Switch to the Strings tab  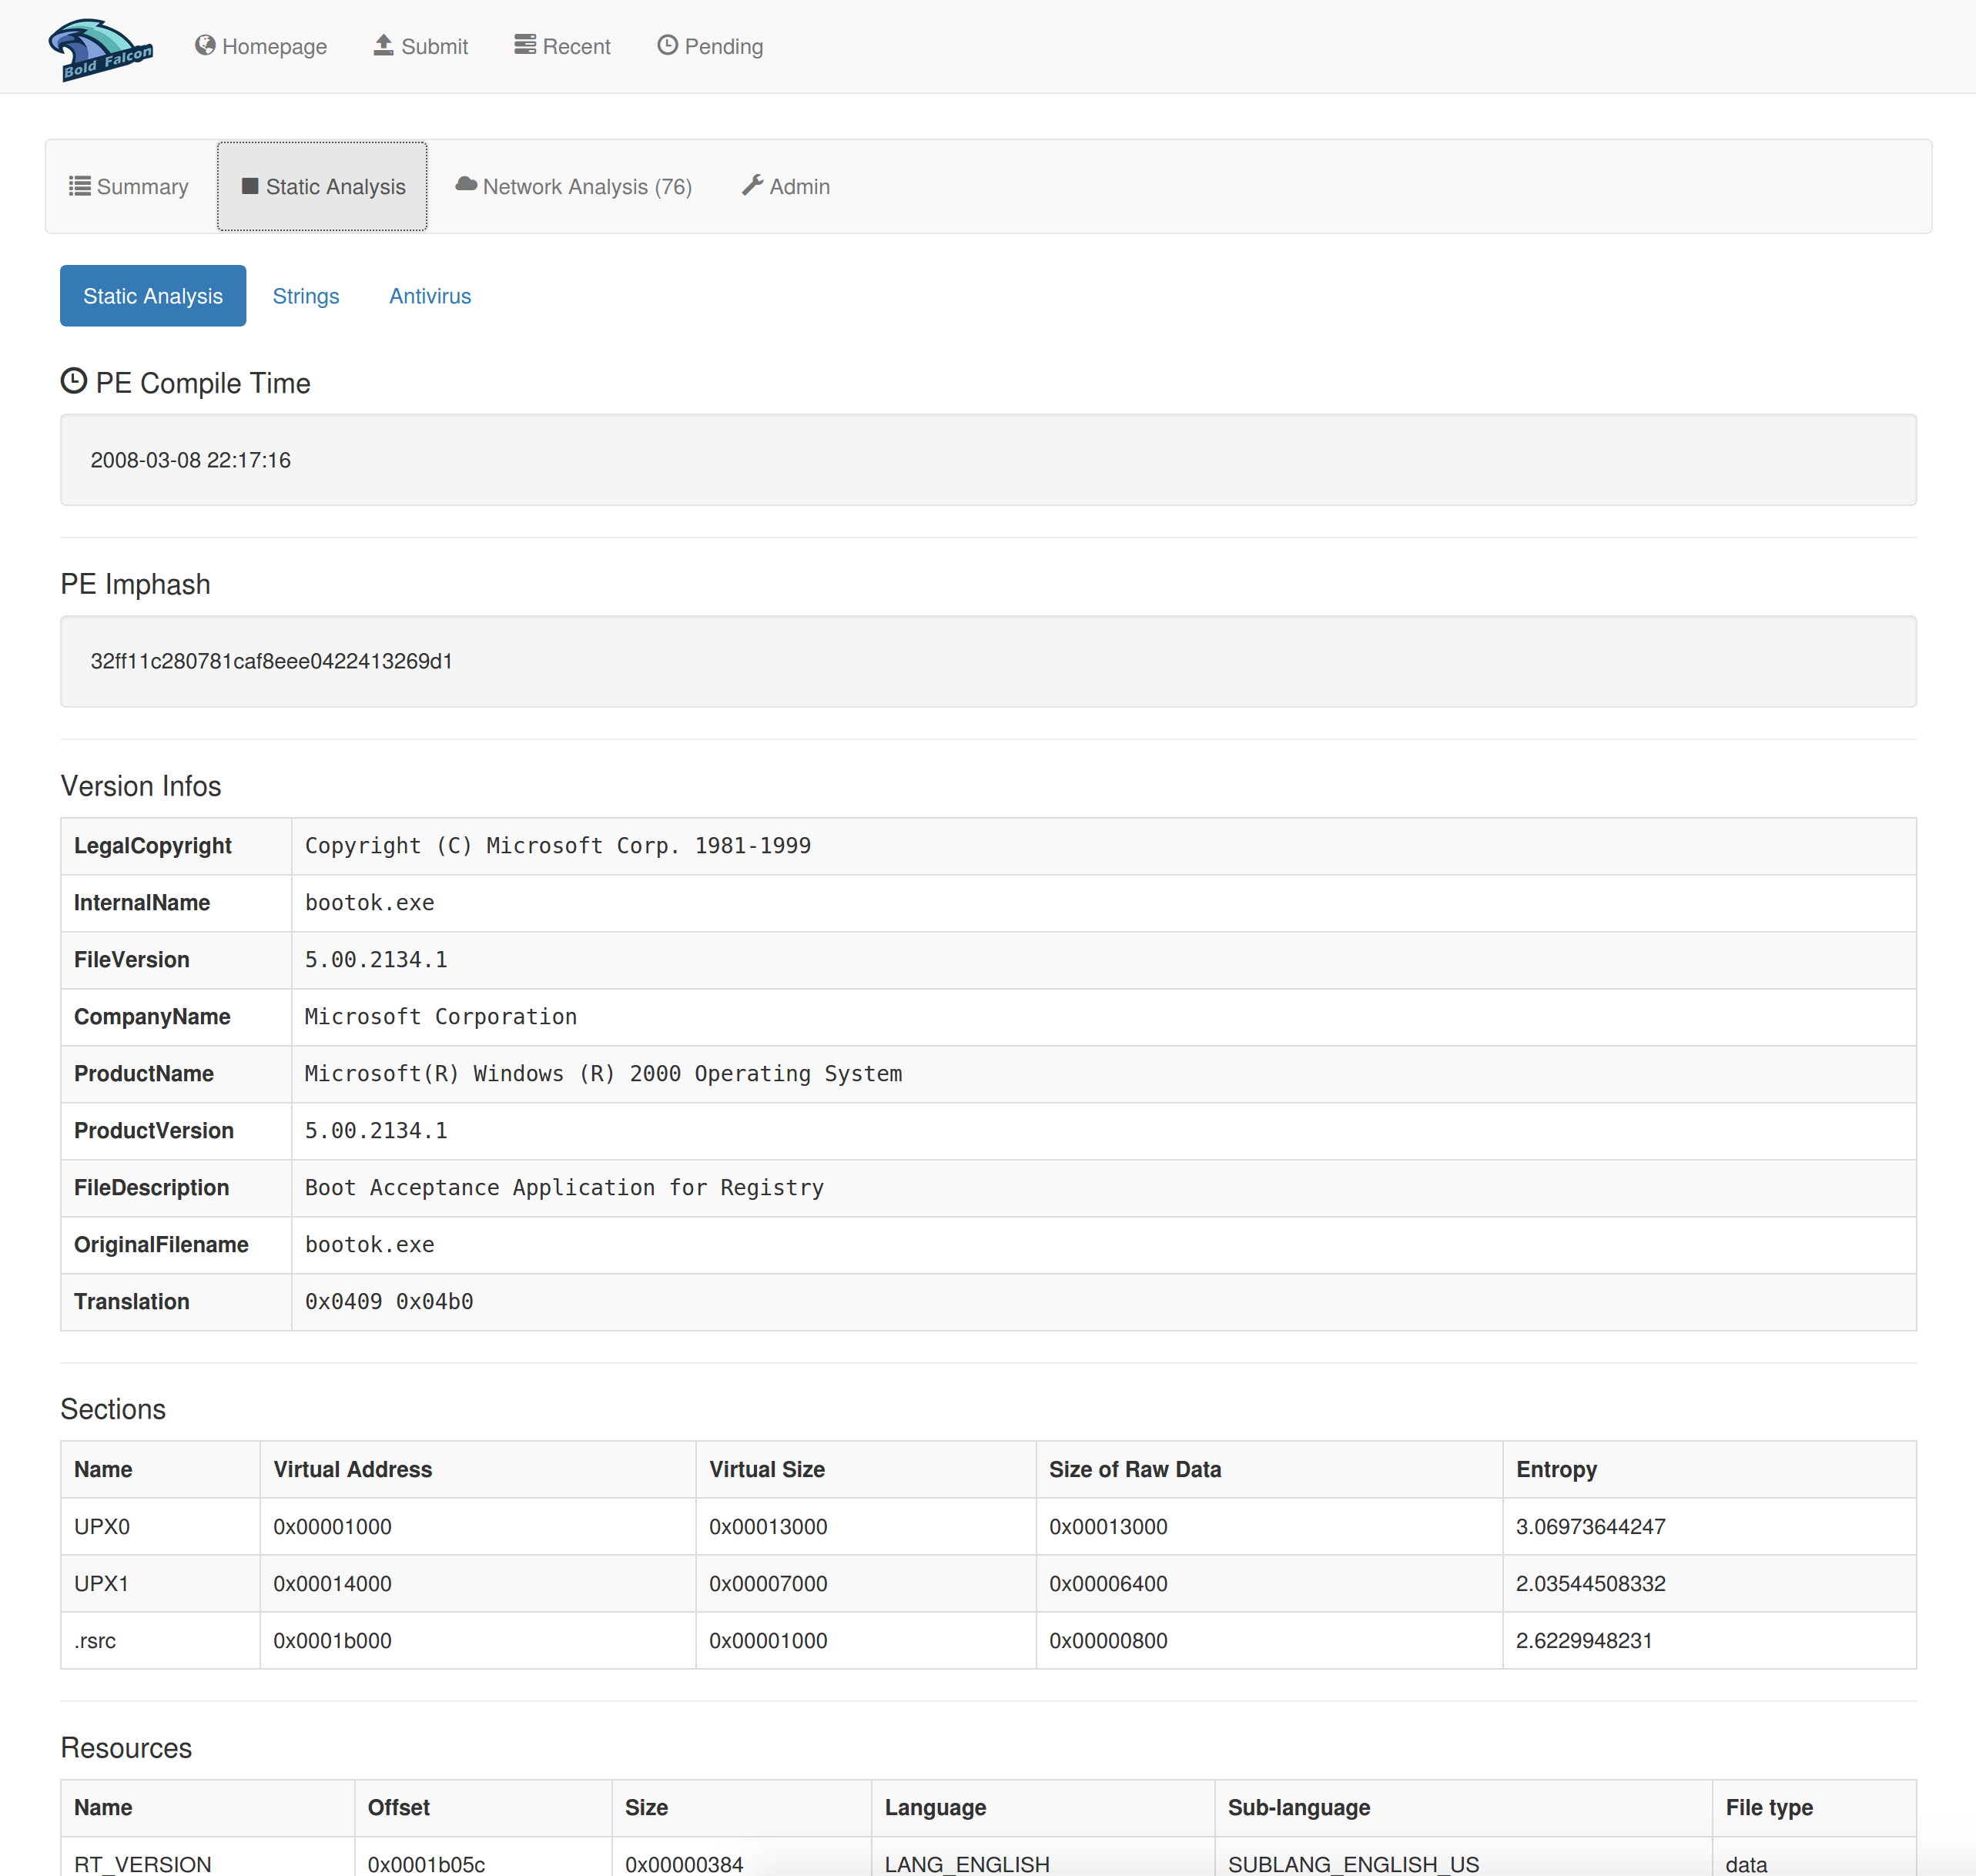pyautogui.click(x=306, y=296)
